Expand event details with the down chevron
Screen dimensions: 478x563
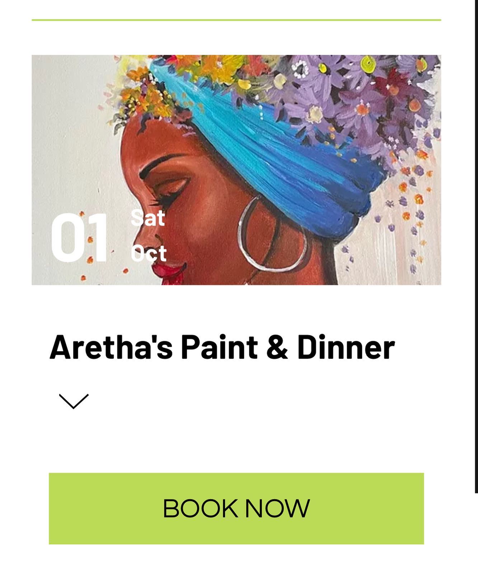(74, 401)
